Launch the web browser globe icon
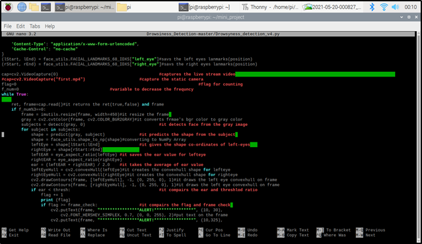Viewport: 422px width, 244px height. (22, 7)
